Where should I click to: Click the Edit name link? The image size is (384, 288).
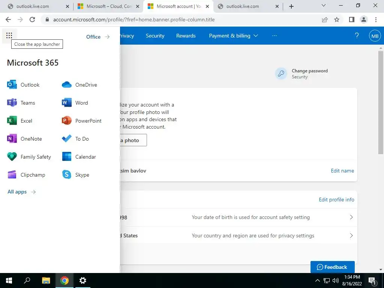pyautogui.click(x=342, y=171)
